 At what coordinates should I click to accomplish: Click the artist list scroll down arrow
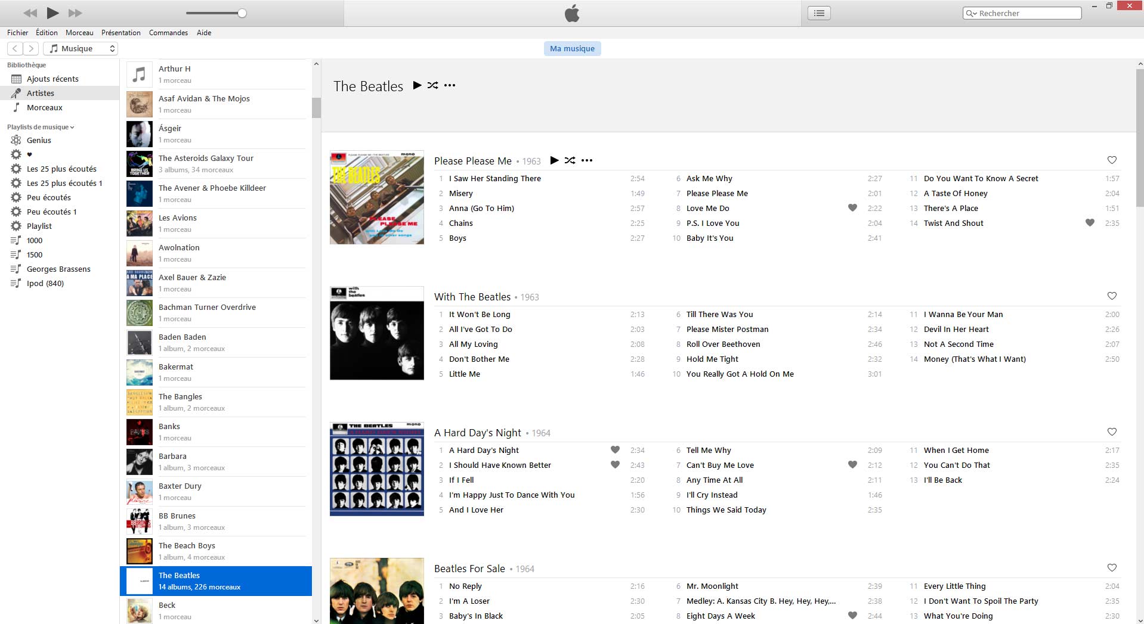[316, 620]
